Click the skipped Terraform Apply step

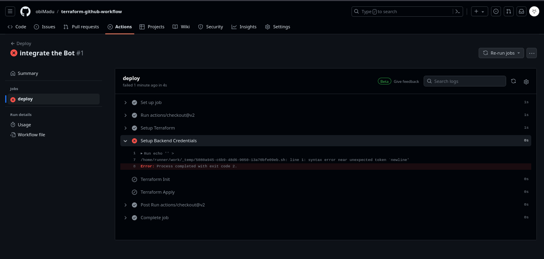point(326,192)
